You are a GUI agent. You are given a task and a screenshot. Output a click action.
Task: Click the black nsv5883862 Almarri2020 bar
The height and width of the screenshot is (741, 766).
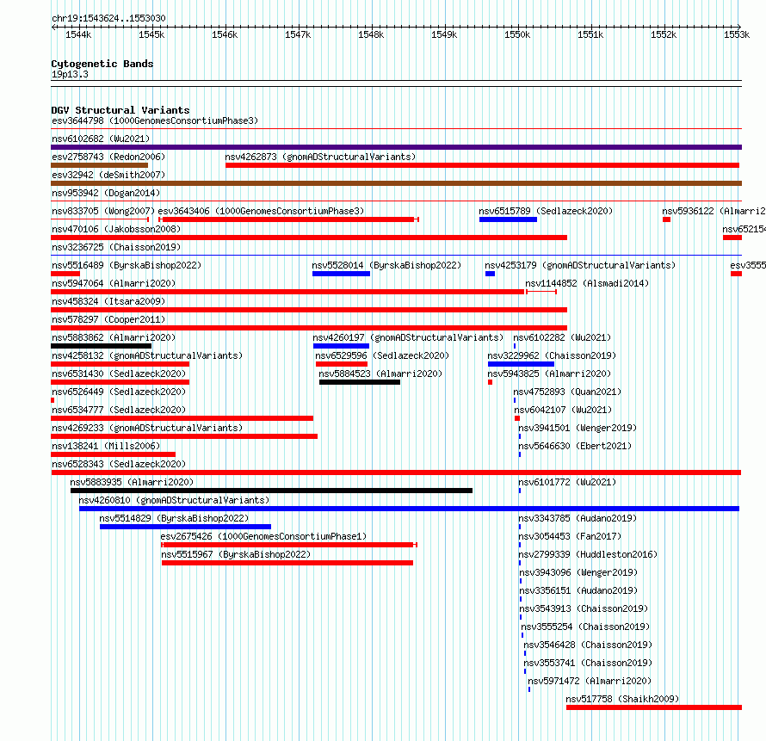click(101, 346)
